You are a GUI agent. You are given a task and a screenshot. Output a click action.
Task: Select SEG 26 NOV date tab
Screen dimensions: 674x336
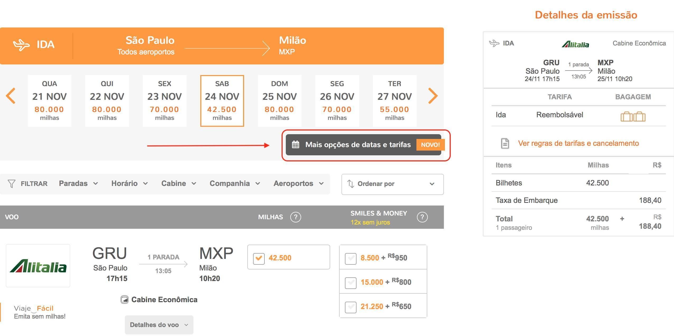click(337, 101)
